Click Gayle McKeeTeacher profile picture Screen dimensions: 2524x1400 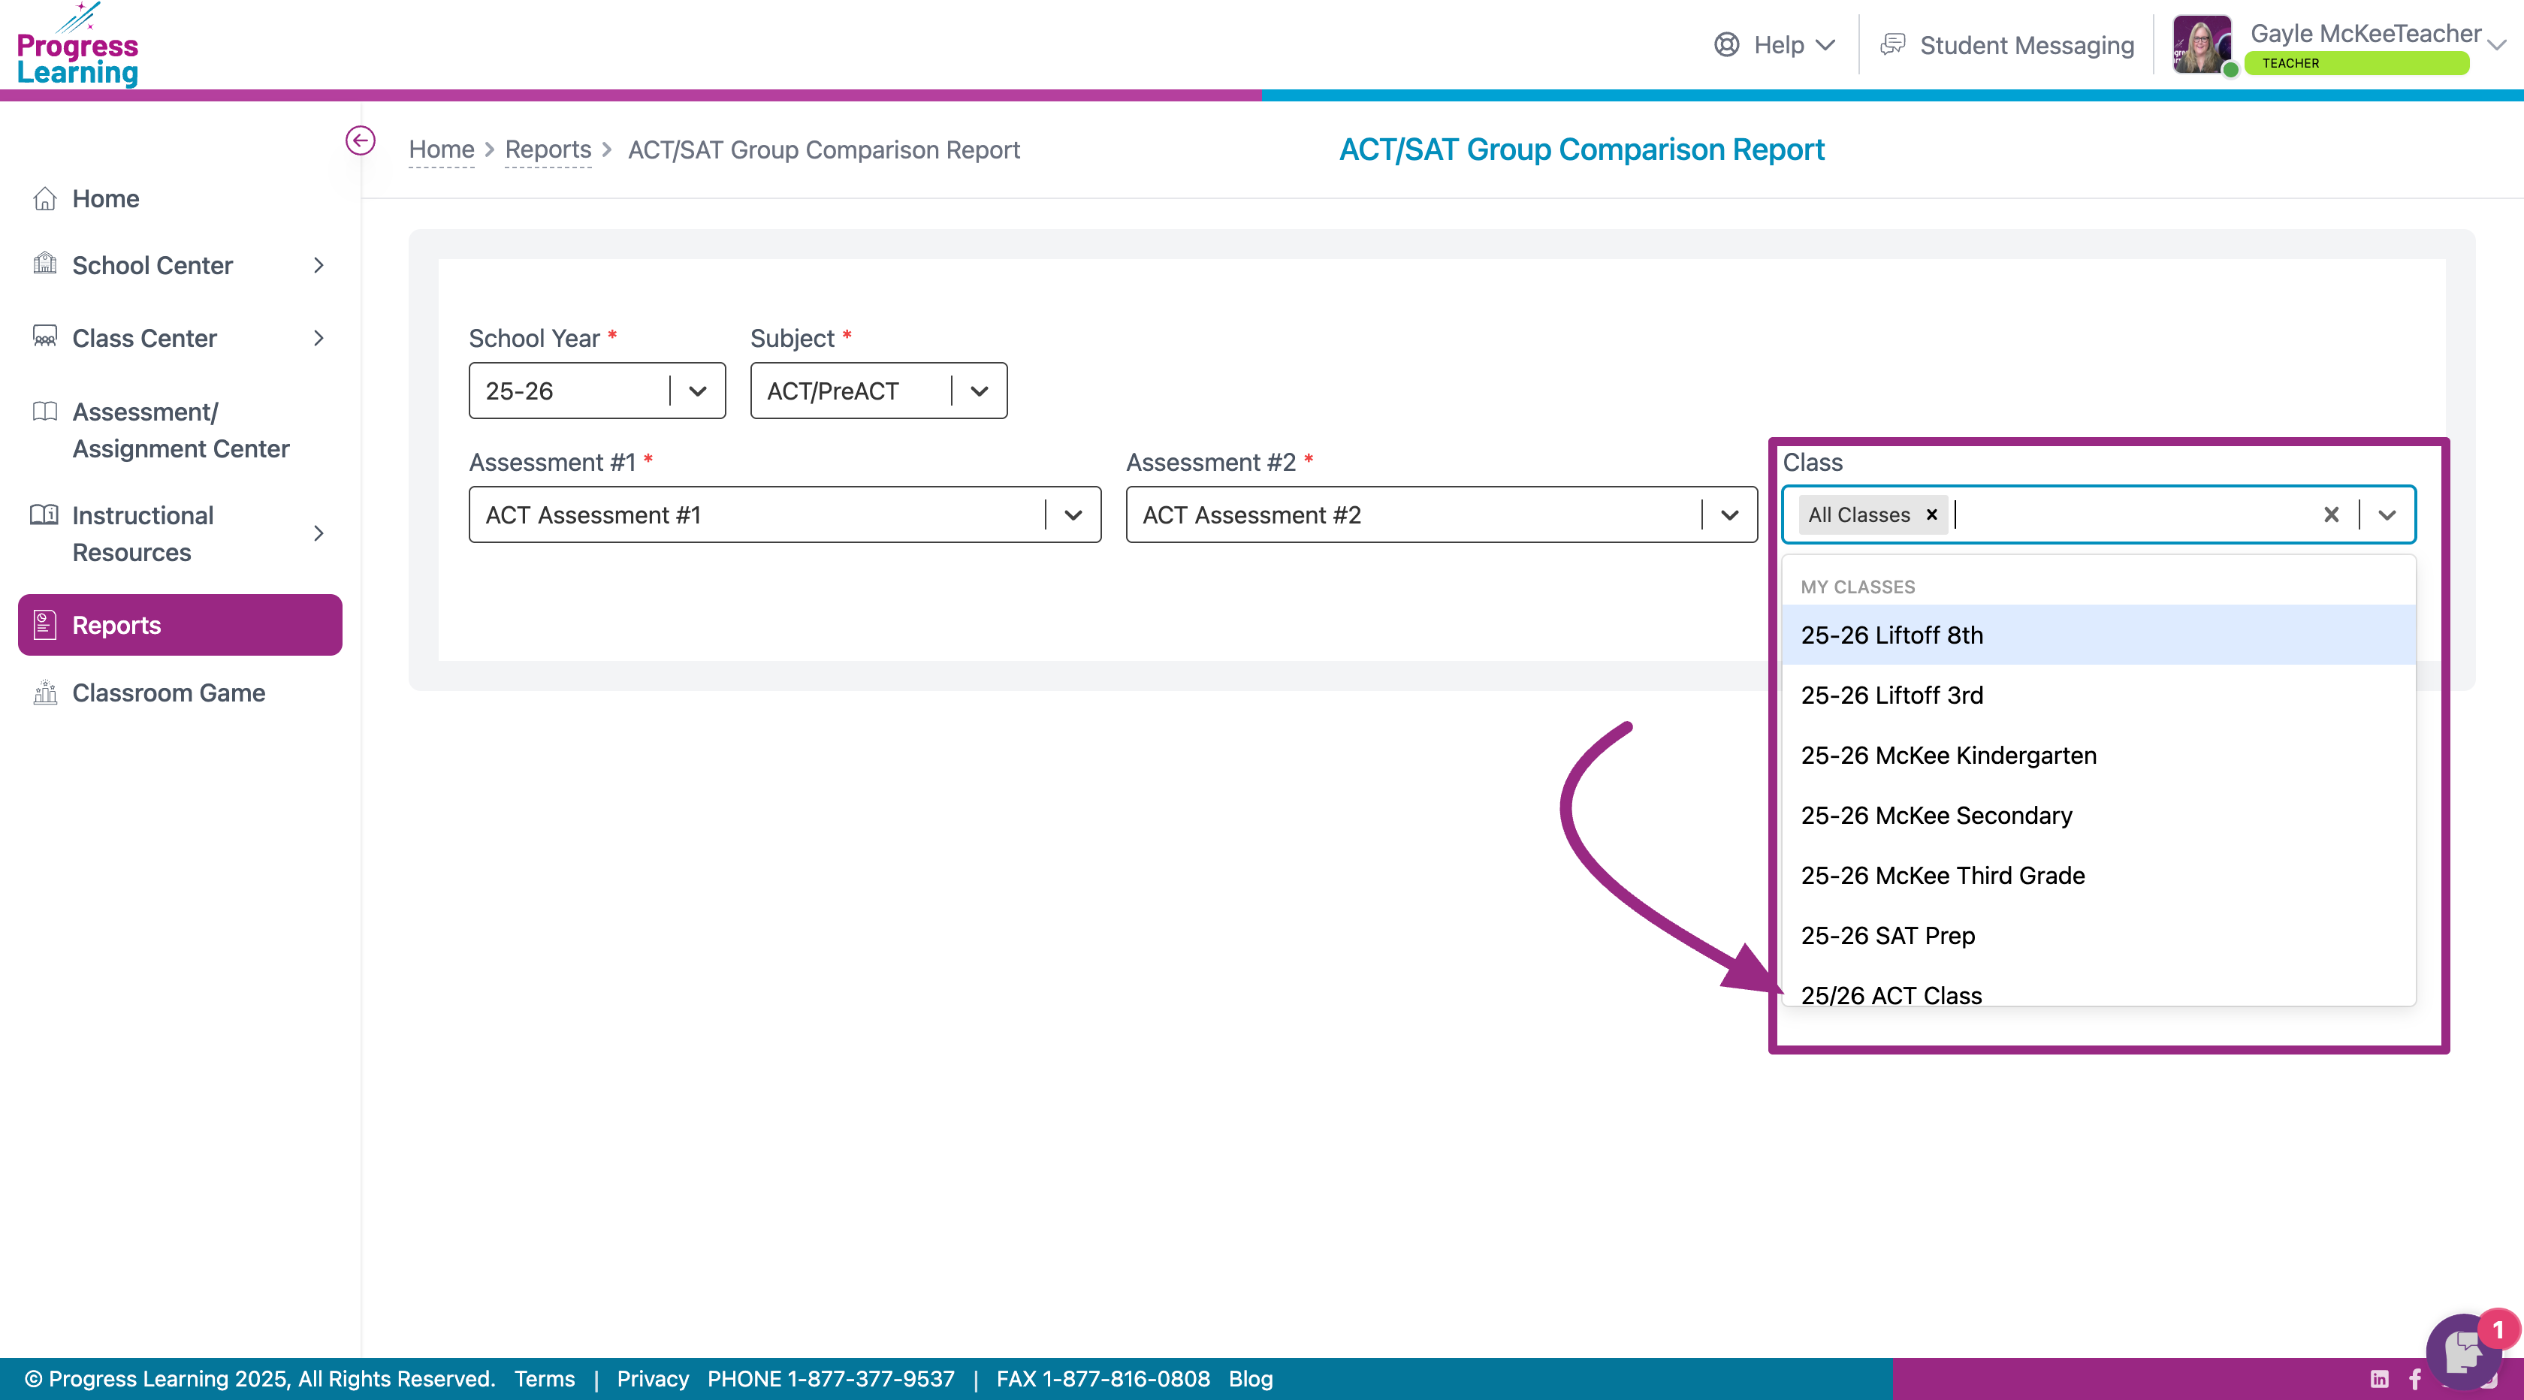click(2201, 44)
